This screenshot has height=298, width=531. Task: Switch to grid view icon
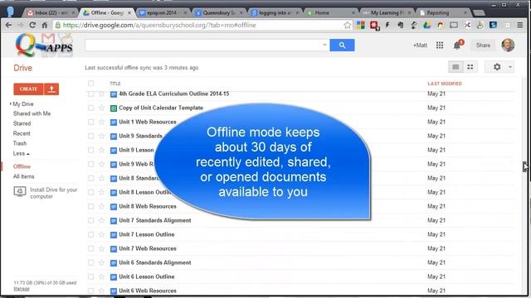470,67
